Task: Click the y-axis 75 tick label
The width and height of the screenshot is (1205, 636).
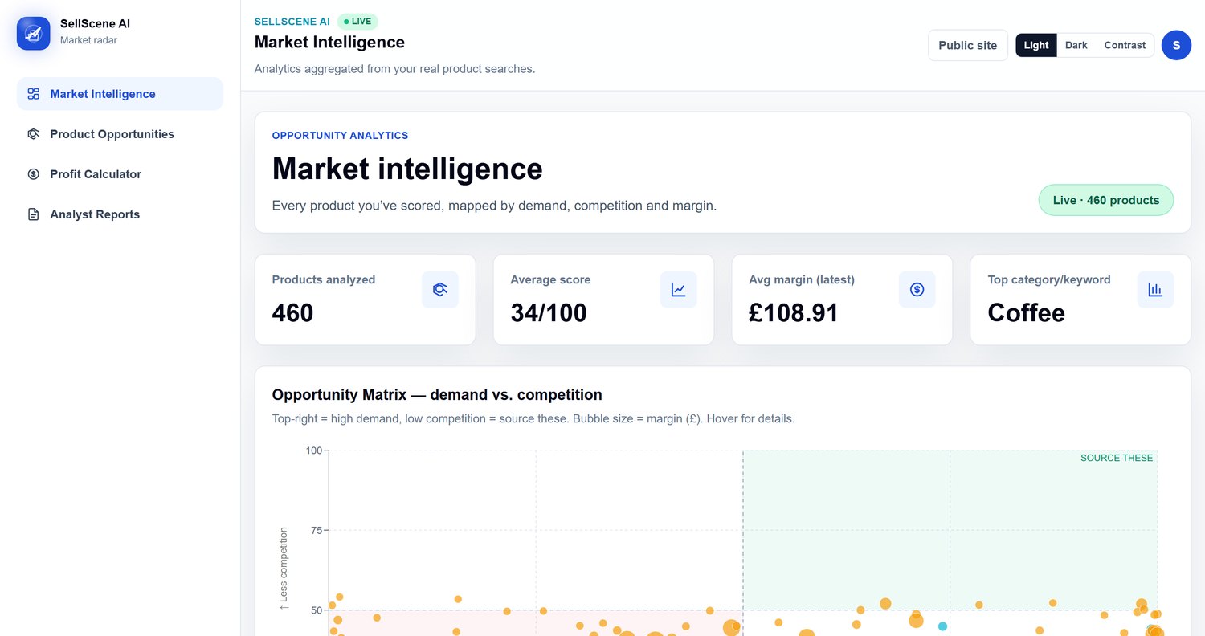Action: point(315,530)
